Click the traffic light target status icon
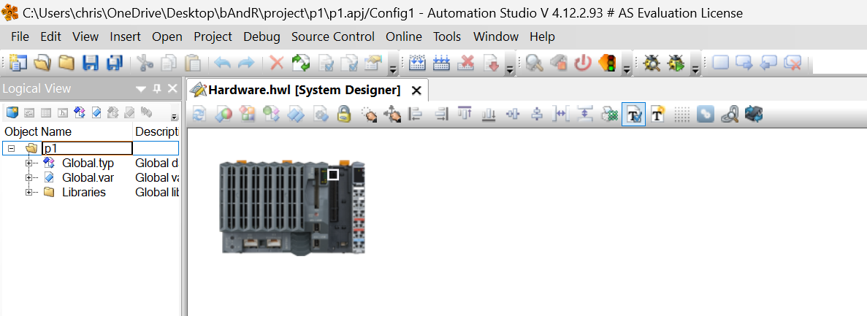This screenshot has height=316, width=867. click(607, 63)
